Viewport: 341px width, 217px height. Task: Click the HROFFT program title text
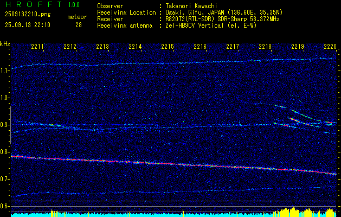pyautogui.click(x=34, y=4)
